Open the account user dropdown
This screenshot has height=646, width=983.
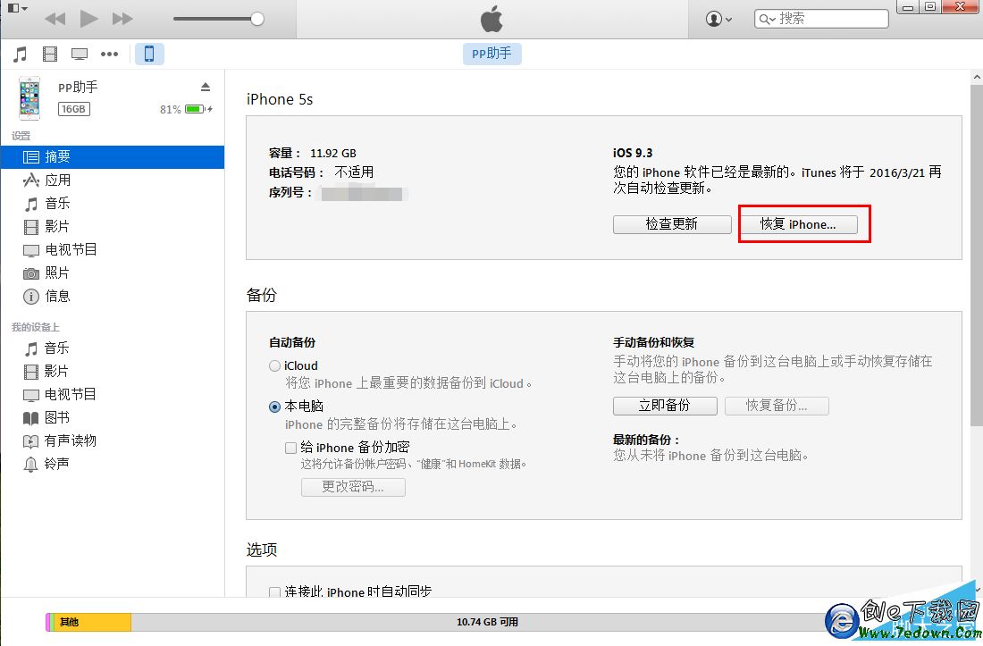(x=718, y=19)
